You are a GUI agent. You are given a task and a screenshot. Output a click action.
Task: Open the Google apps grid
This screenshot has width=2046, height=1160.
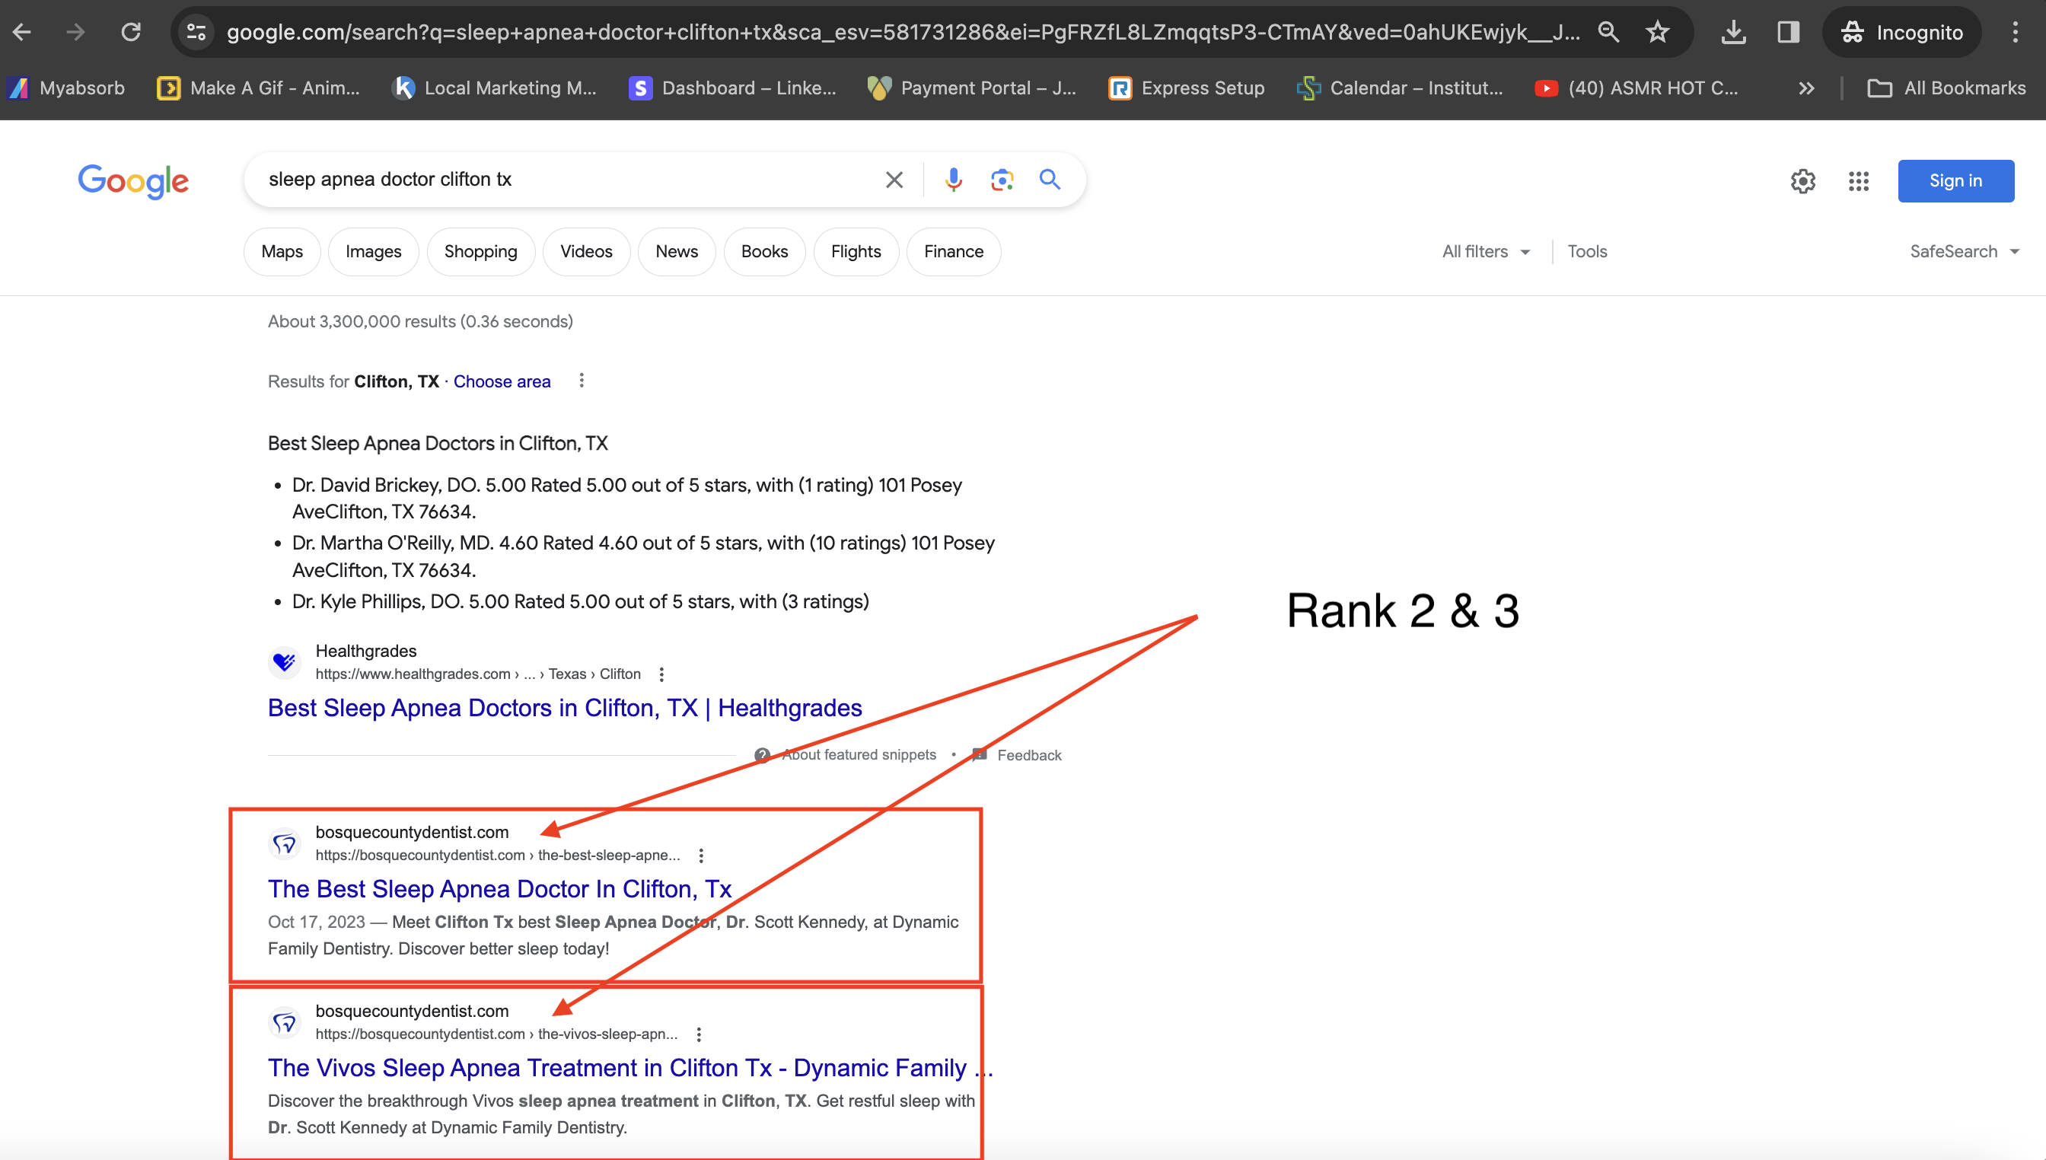(1858, 181)
